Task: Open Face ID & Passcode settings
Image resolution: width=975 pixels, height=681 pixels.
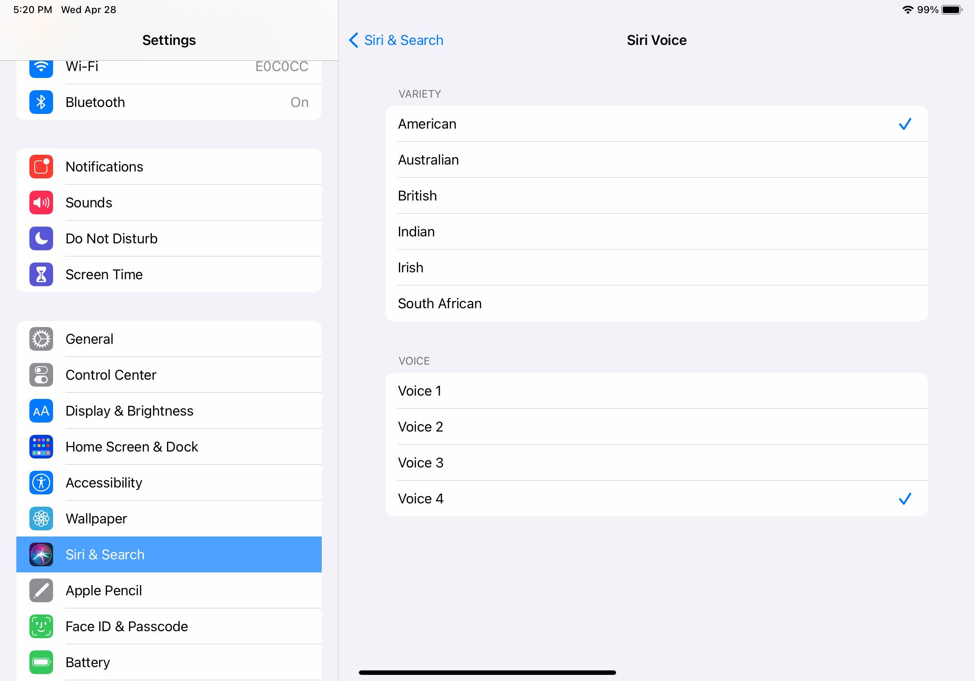Action: click(169, 627)
